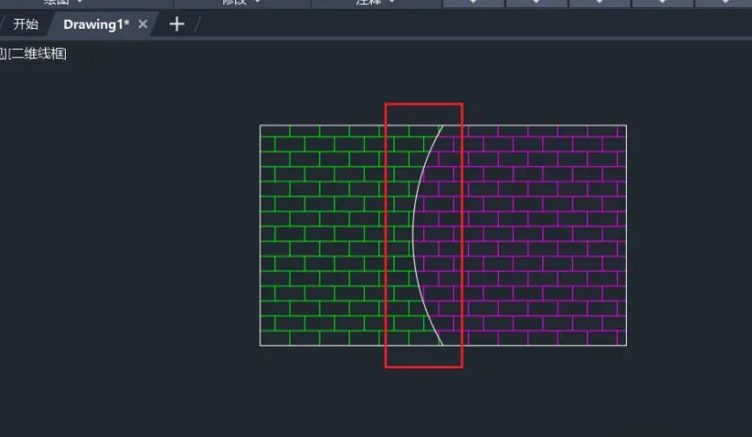Open the [二维线框] visual style control
This screenshot has width=752, height=437.
pos(37,53)
